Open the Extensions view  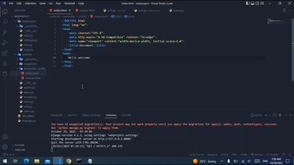point(5,53)
